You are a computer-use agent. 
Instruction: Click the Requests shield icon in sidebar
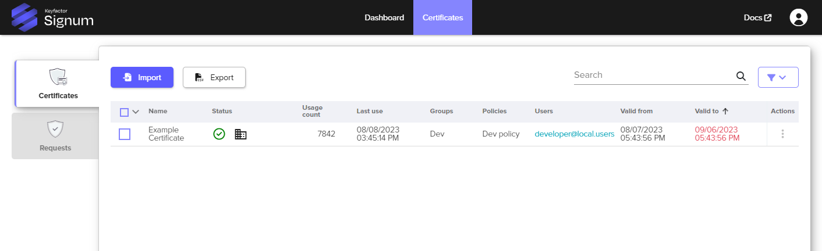(x=55, y=129)
